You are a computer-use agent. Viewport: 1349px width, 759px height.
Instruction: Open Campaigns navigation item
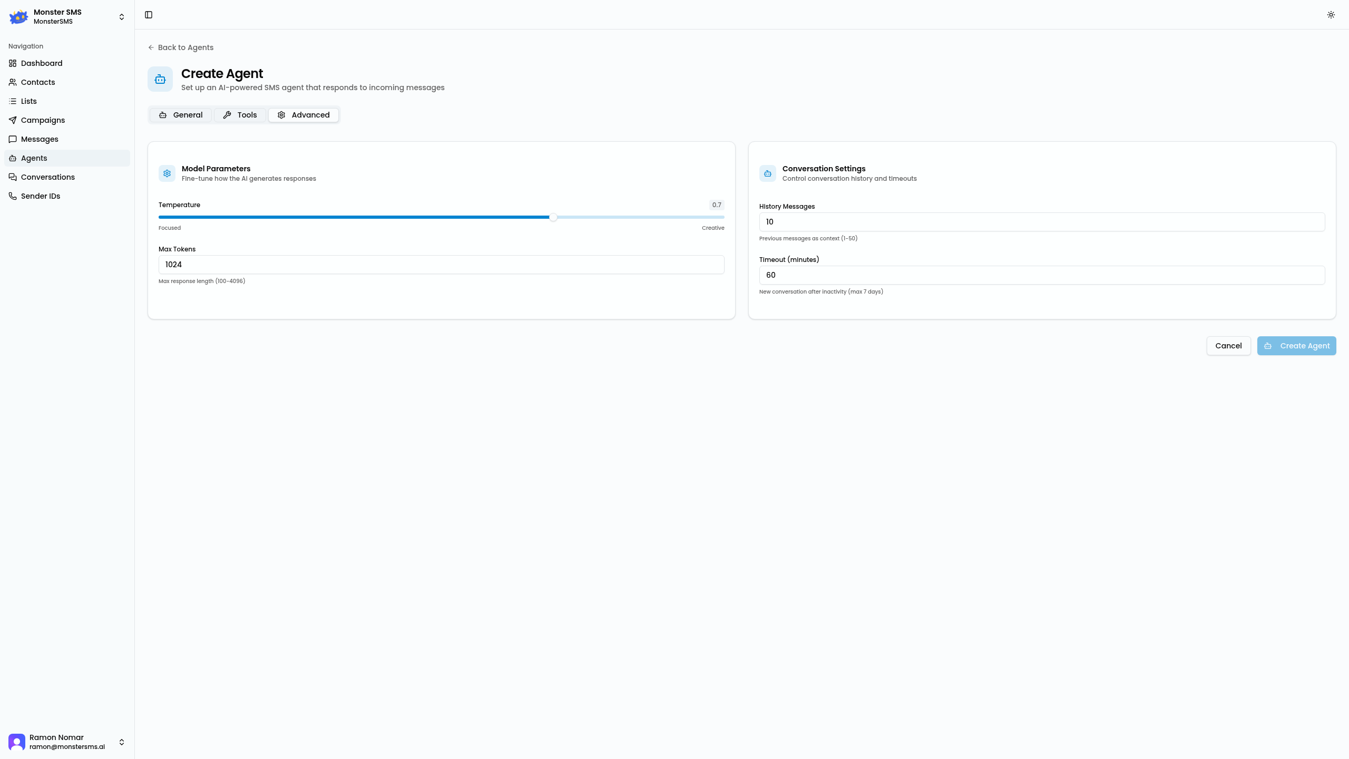point(67,120)
